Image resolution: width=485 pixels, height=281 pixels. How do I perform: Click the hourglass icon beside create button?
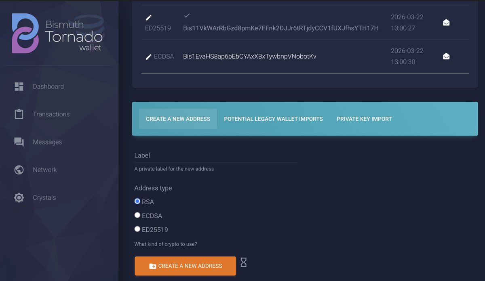point(243,262)
